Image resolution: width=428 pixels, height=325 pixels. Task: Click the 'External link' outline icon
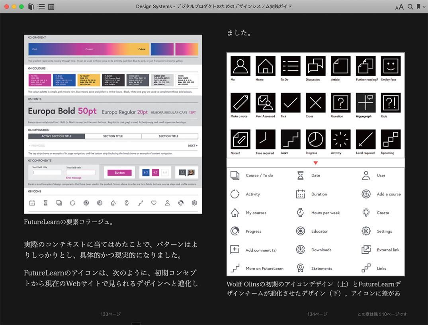click(x=366, y=250)
